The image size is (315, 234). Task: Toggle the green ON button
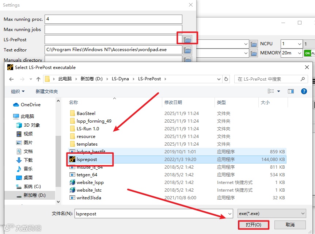pyautogui.click(x=307, y=53)
